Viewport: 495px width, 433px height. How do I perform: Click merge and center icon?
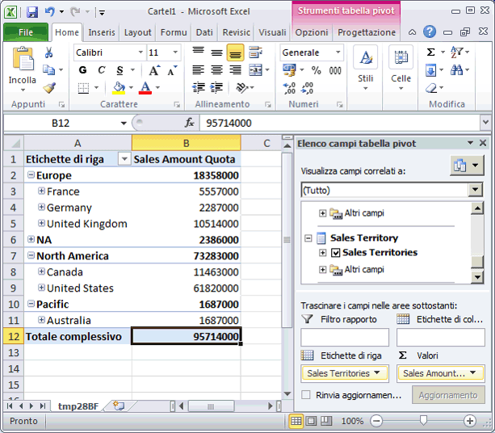pyautogui.click(x=255, y=69)
